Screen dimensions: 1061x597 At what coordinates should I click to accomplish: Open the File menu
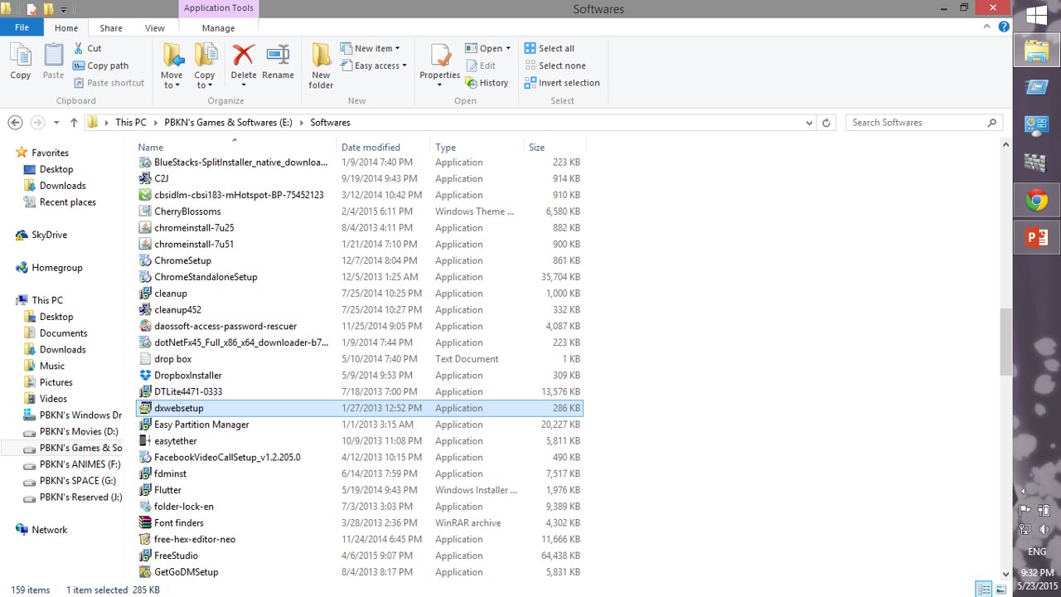pyautogui.click(x=22, y=27)
